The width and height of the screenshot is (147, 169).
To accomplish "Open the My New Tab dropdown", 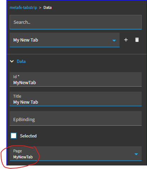I will tap(65, 40).
